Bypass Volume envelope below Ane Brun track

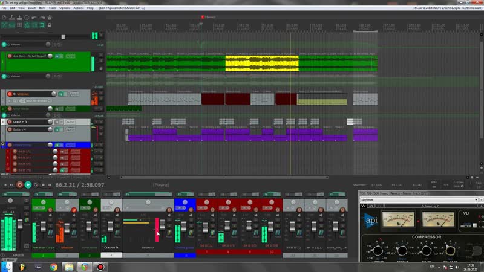[x=4, y=76]
